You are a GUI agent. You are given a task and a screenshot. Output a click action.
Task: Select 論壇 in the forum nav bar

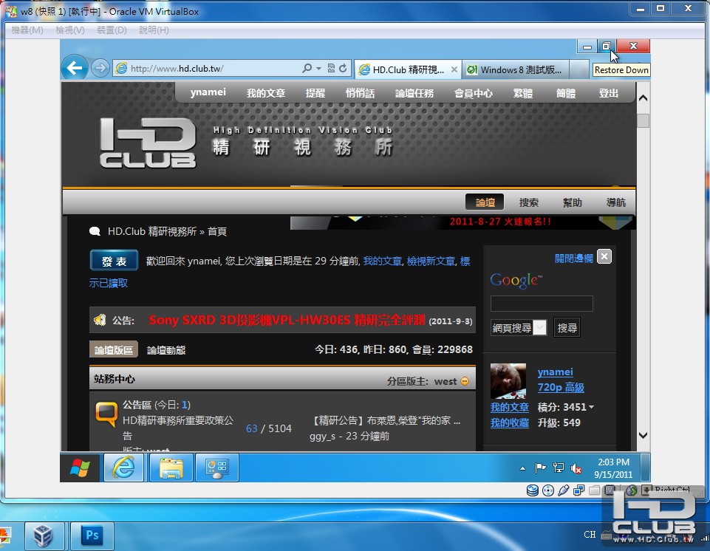click(x=485, y=202)
